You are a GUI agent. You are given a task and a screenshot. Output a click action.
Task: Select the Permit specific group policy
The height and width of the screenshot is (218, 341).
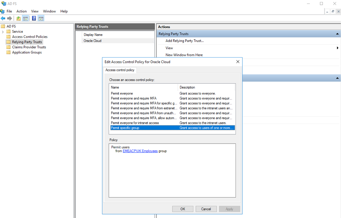click(172, 128)
